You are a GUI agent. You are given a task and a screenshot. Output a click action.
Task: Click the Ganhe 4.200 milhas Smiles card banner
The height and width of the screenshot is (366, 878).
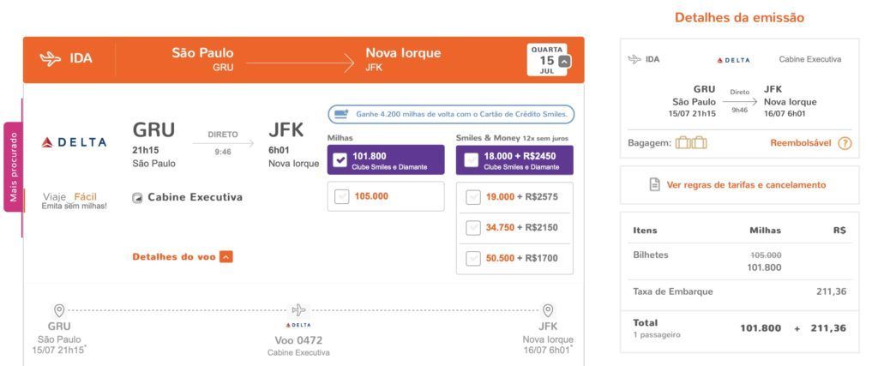tap(451, 114)
